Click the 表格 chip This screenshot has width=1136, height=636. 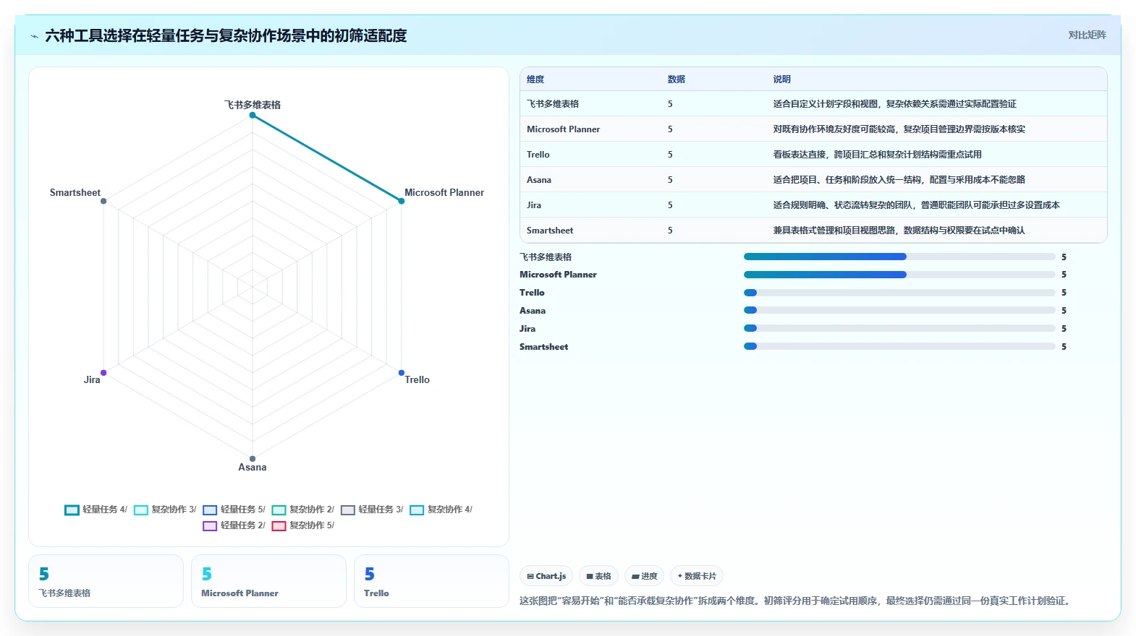point(598,576)
